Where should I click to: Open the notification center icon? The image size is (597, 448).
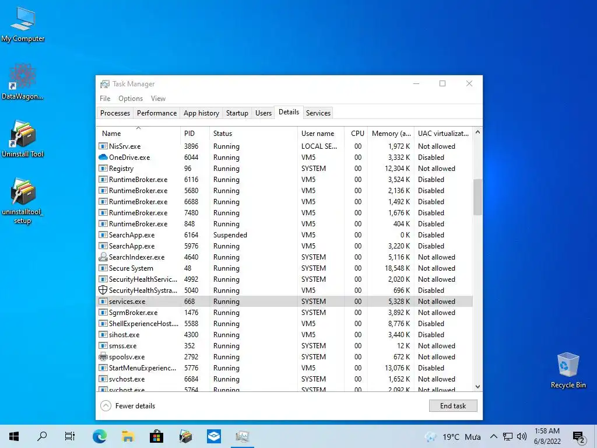578,437
